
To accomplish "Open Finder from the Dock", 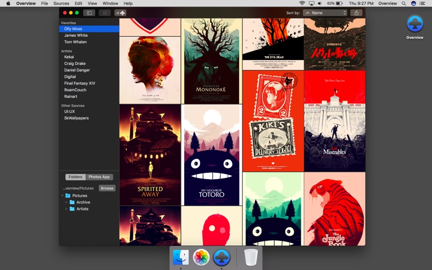I will tap(181, 258).
